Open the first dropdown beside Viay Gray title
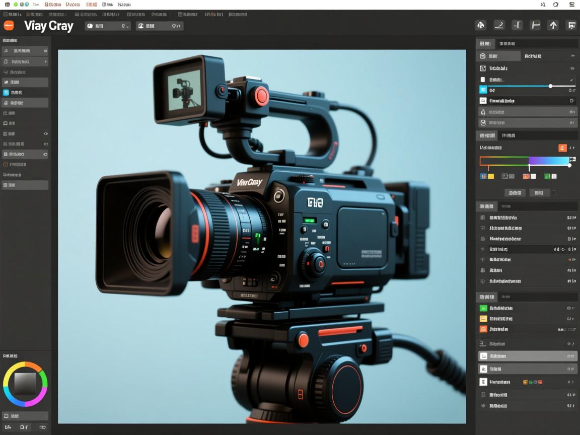 107,26
